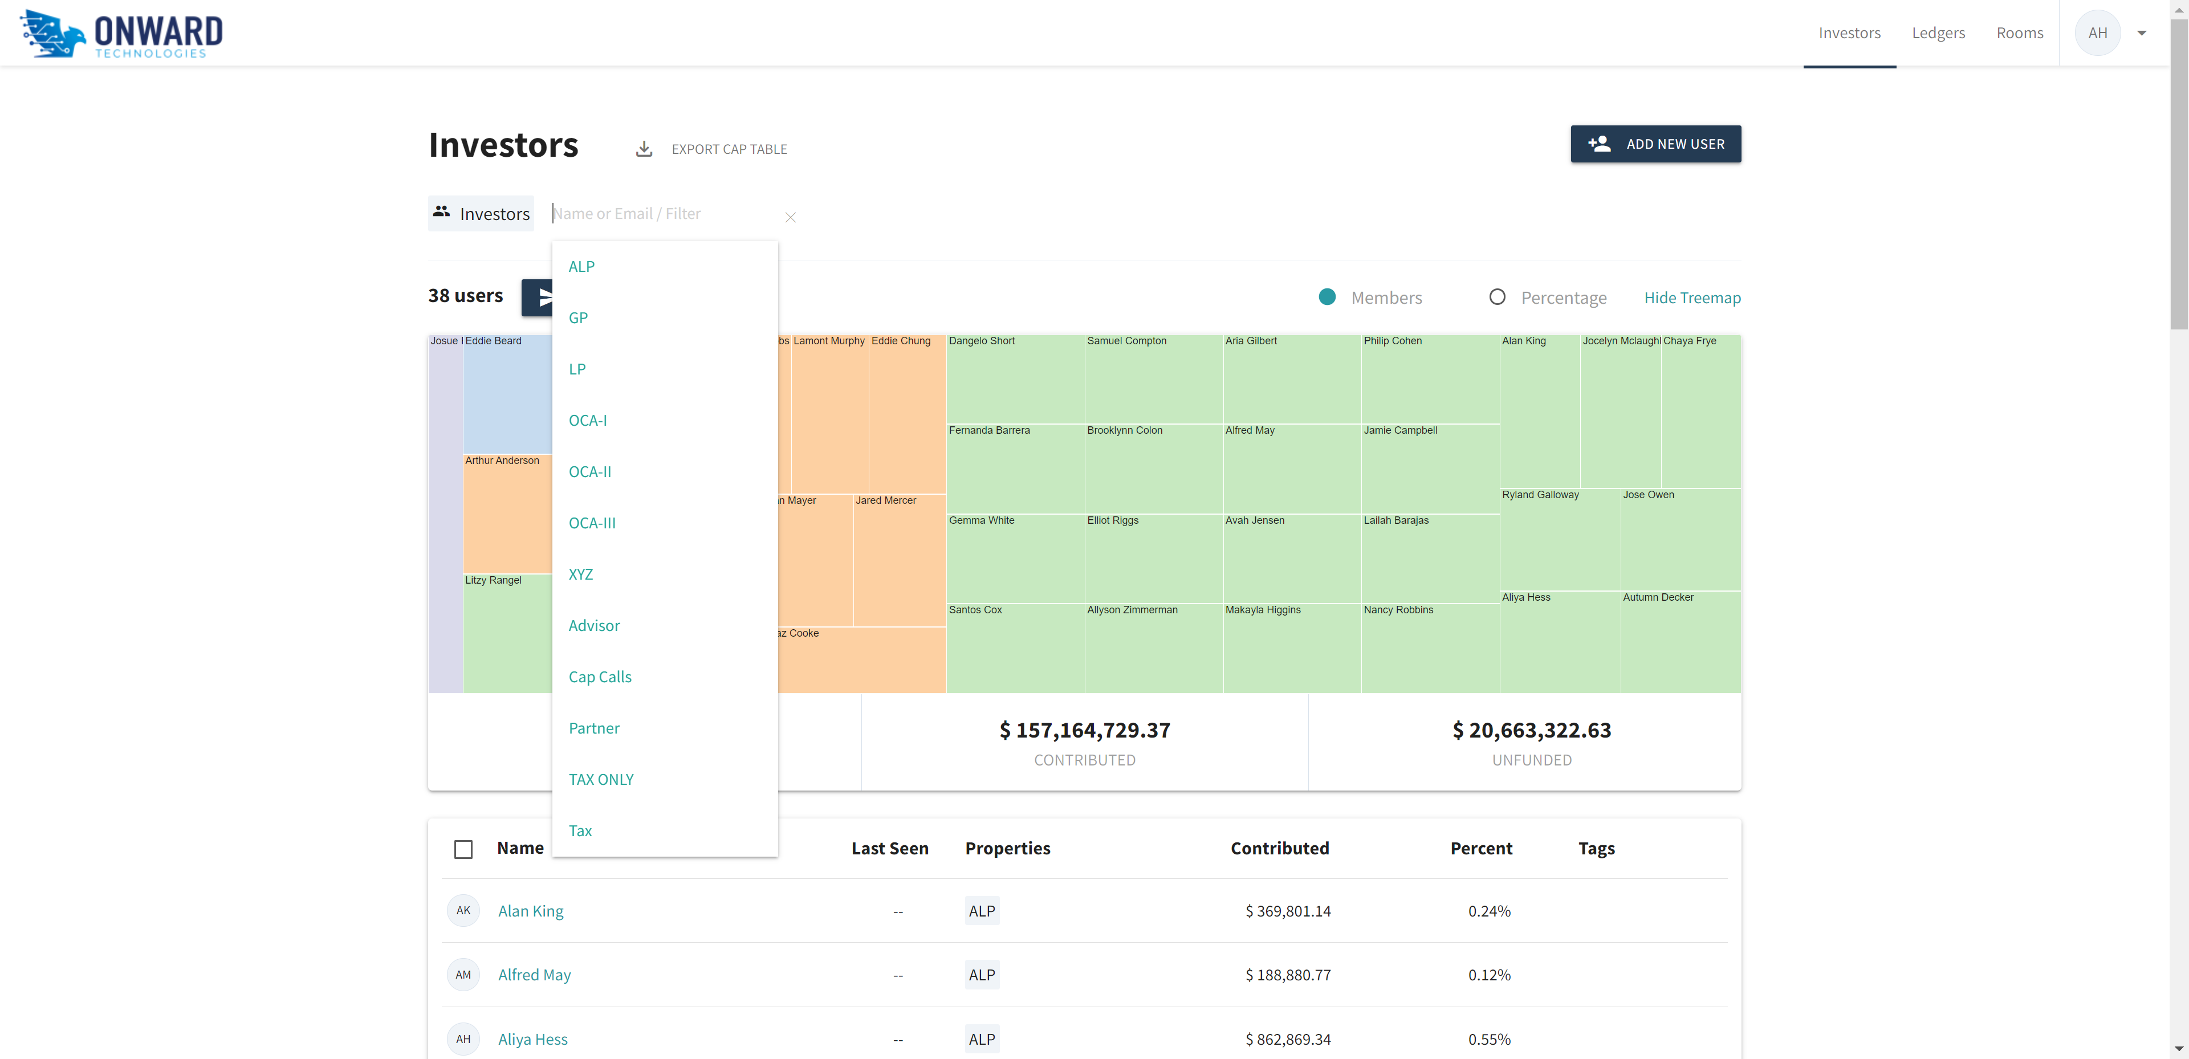Image resolution: width=2189 pixels, height=1059 pixels.
Task: Click Dangelo Short treemap tile
Action: pos(1015,380)
